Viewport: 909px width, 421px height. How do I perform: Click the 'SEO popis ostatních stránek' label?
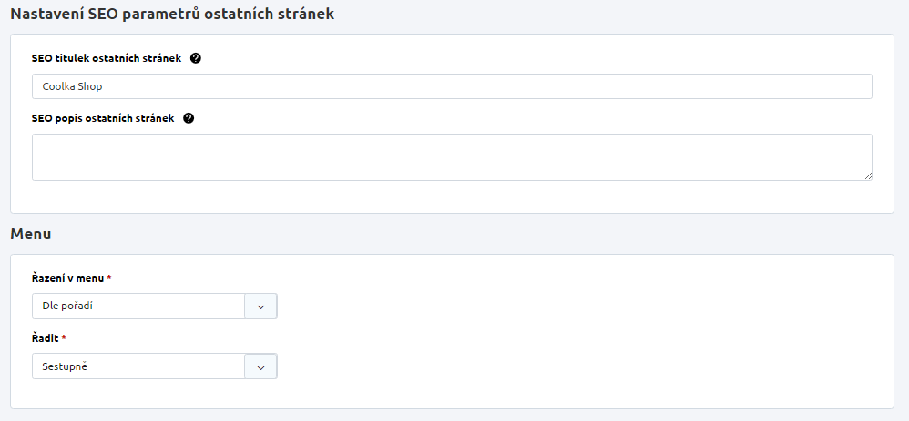pyautogui.click(x=103, y=118)
